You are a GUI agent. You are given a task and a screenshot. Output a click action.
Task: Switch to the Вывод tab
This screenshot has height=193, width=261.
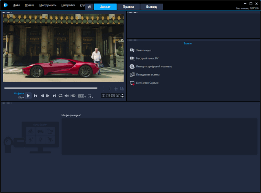(x=151, y=7)
